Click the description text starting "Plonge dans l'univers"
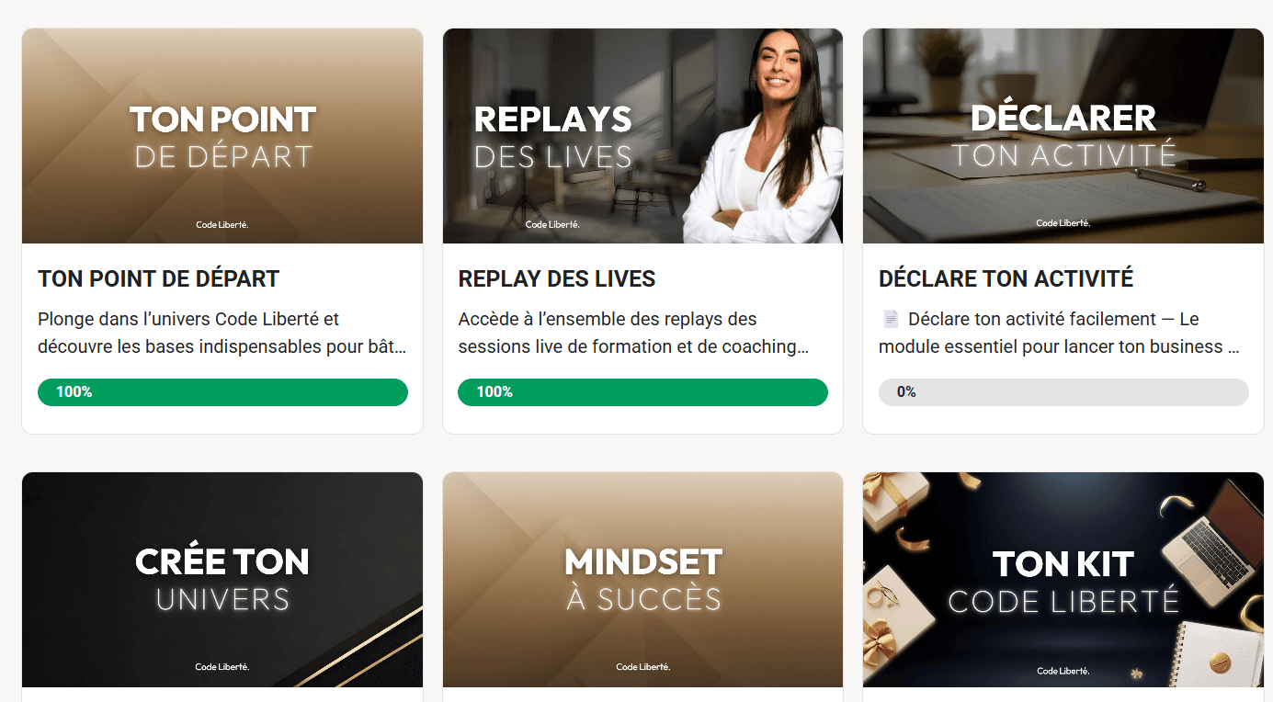This screenshot has height=702, width=1273. pyautogui.click(x=222, y=333)
